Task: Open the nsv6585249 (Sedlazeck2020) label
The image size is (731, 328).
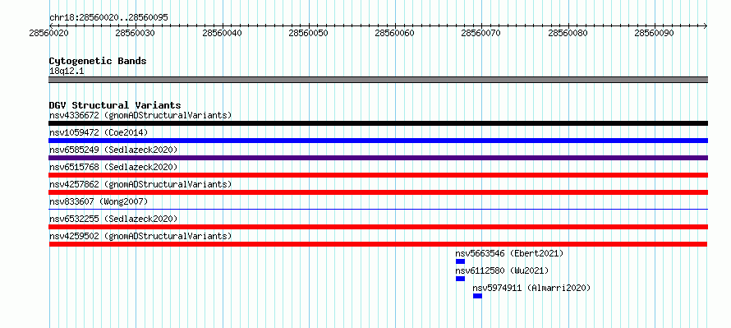Action: pos(113,150)
